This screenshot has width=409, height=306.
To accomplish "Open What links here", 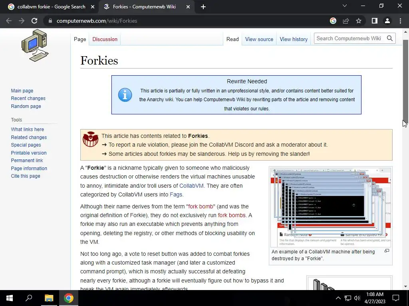I will coord(28,129).
